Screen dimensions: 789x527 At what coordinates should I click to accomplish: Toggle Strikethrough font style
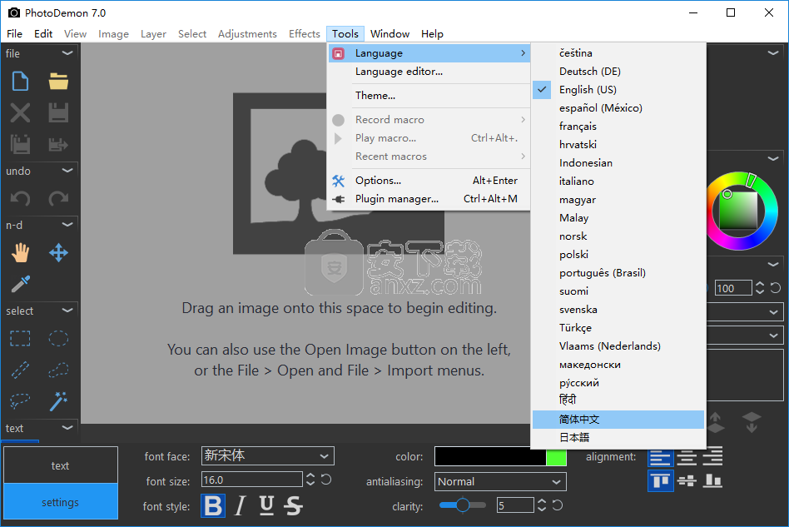coord(293,505)
